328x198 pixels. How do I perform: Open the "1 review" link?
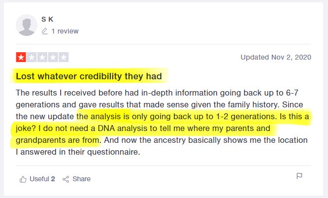65,31
